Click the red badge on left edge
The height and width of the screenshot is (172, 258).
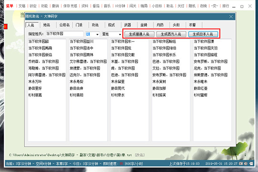pos(6,26)
